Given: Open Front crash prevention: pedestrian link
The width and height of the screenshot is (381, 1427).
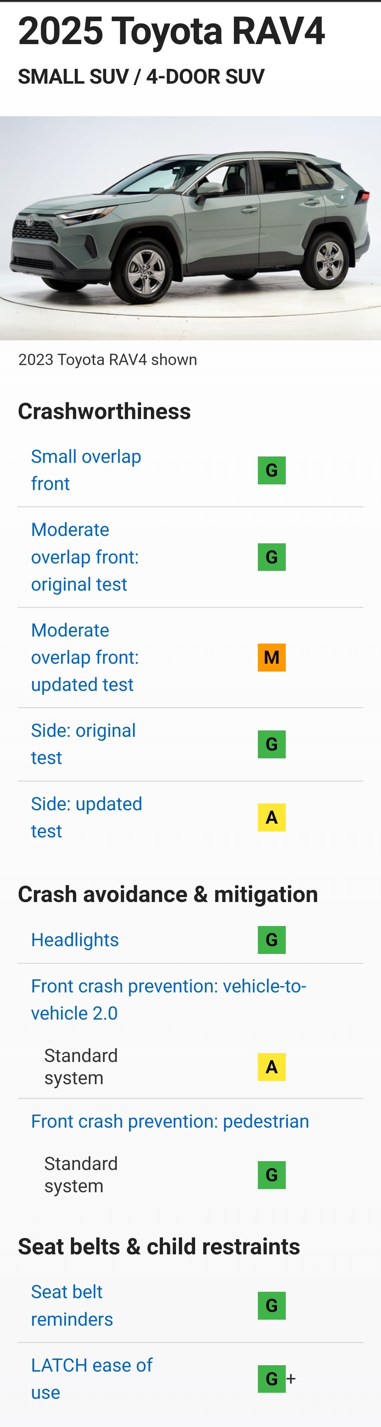Looking at the screenshot, I should (x=170, y=1121).
